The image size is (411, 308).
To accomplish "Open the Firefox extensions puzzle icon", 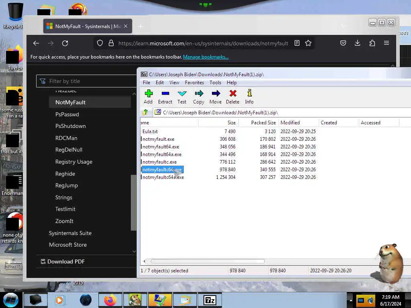I will 372,43.
